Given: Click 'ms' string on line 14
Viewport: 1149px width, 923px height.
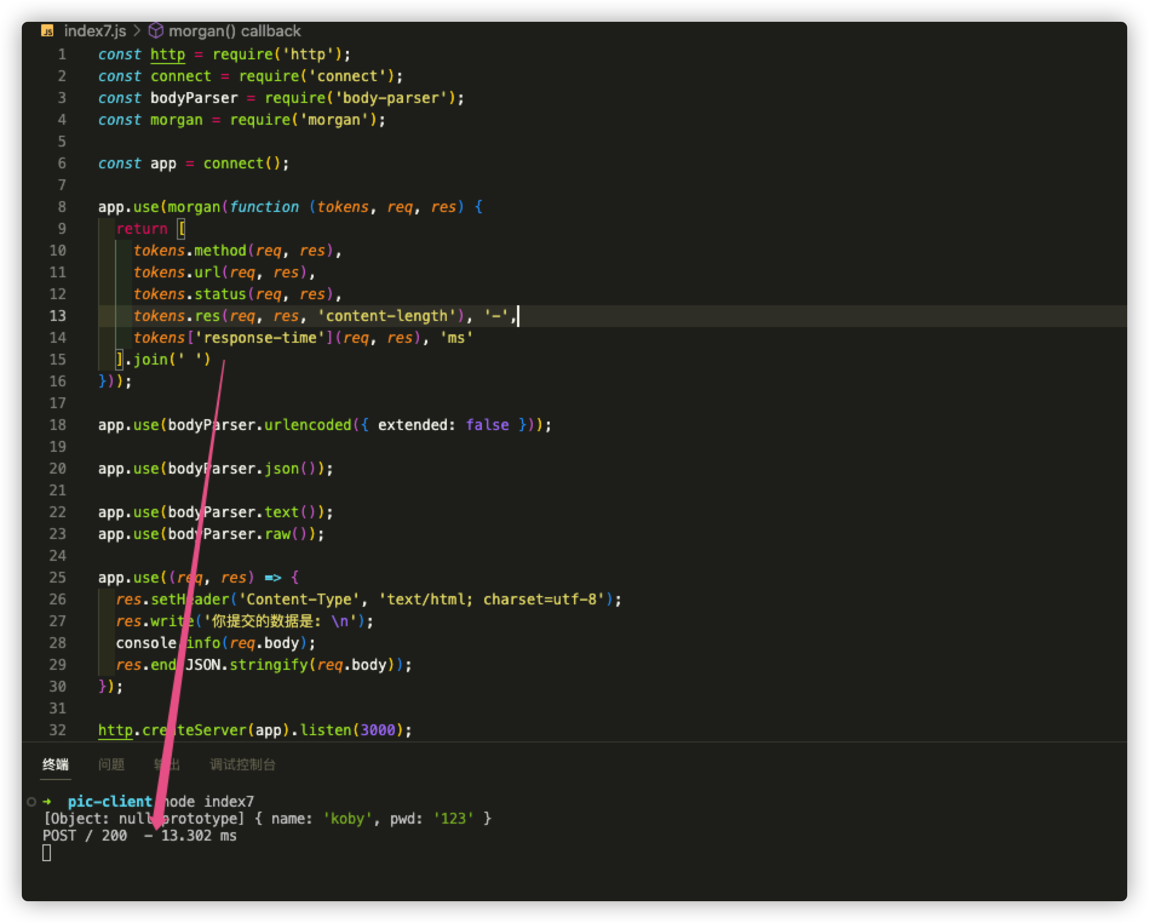Looking at the screenshot, I should click(x=456, y=338).
